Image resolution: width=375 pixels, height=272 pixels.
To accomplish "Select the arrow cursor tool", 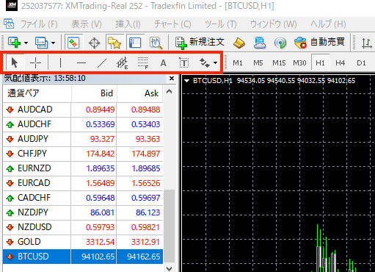I will pos(15,63).
